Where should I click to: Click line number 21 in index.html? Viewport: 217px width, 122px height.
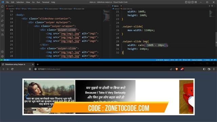point(12,30)
